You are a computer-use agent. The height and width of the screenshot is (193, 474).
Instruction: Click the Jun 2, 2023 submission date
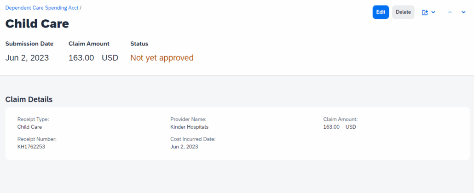[x=27, y=58]
